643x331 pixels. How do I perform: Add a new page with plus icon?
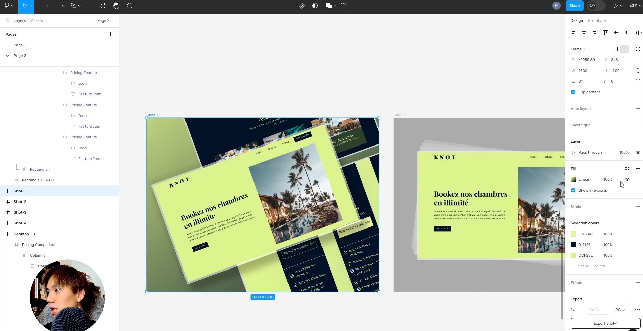point(110,34)
